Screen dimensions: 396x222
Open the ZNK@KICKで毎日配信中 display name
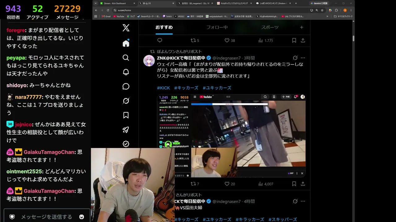pos(181,58)
